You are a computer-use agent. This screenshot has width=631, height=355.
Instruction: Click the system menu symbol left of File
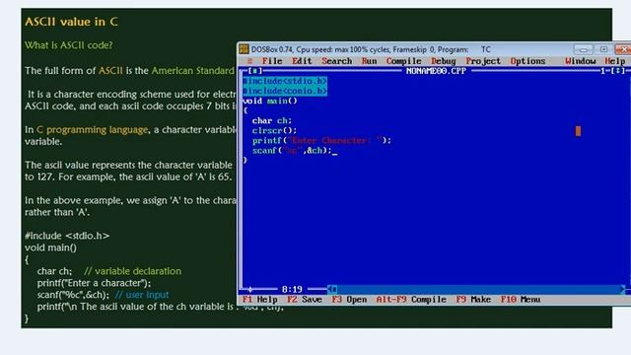249,61
